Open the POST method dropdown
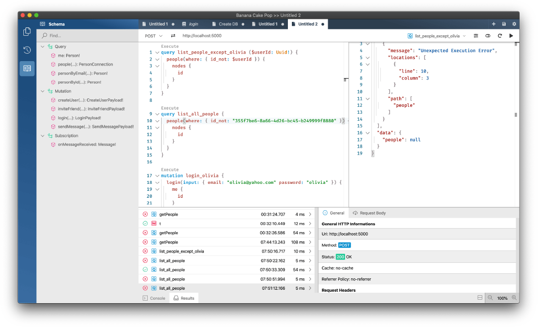Screen dimensions: 538x327 pyautogui.click(x=153, y=36)
